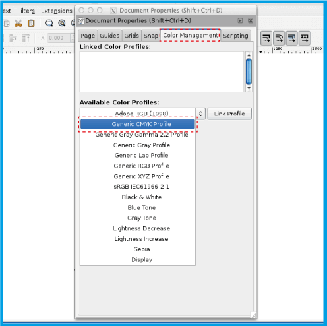Click the first text flow toolbar icon
Image resolution: width=327 pixels, height=326 pixels.
point(266,38)
